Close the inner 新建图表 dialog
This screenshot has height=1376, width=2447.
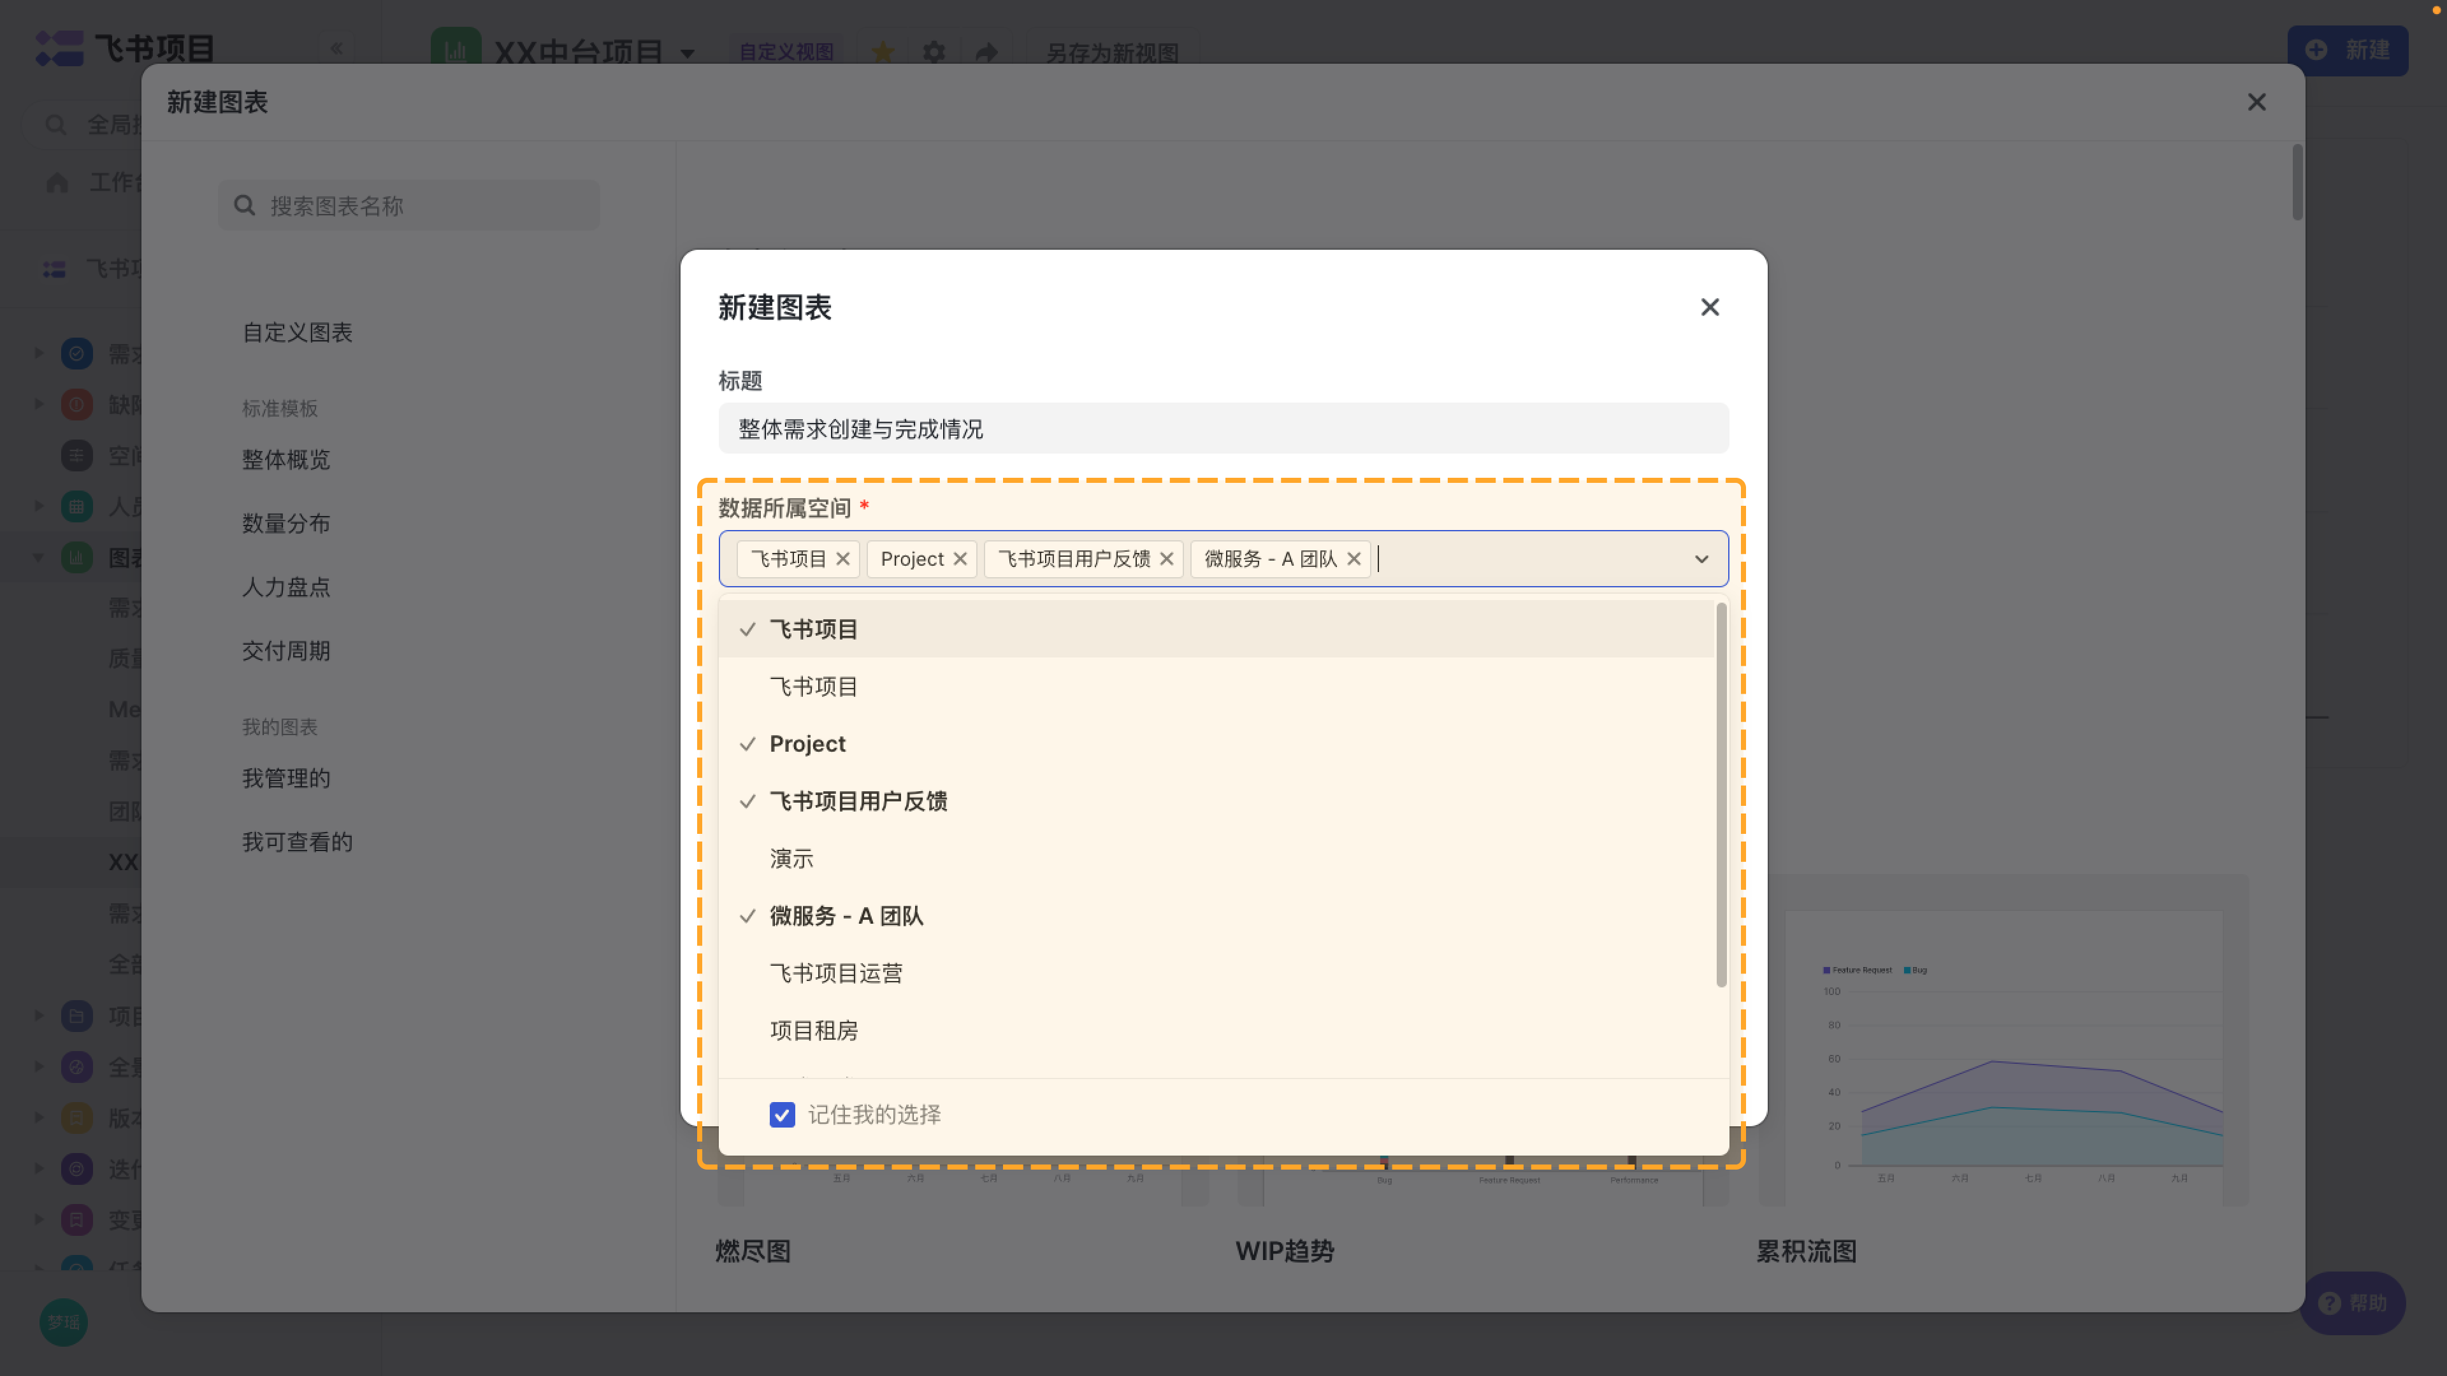pos(1710,308)
